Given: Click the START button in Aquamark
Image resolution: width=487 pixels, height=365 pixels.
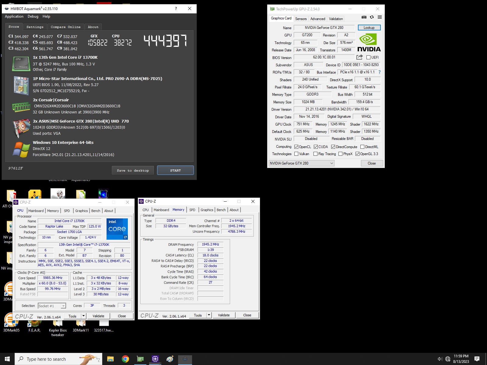Looking at the screenshot, I should (x=175, y=170).
